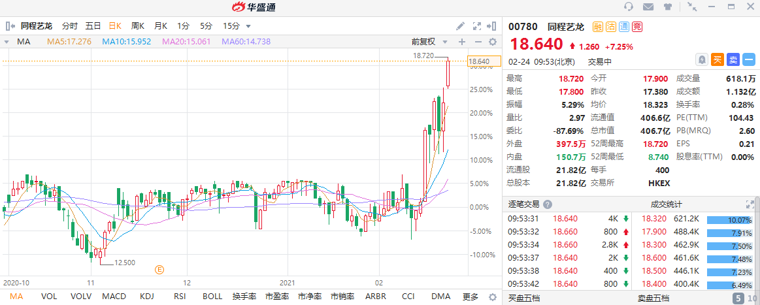Set a price alert bell
Viewport: 760px width, 305px height.
pos(701,59)
